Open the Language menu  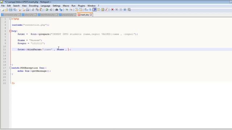click(x=45, y=6)
